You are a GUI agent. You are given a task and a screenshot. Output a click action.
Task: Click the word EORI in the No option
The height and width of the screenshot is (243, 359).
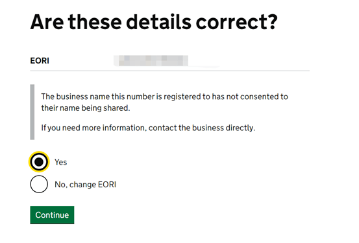point(107,185)
